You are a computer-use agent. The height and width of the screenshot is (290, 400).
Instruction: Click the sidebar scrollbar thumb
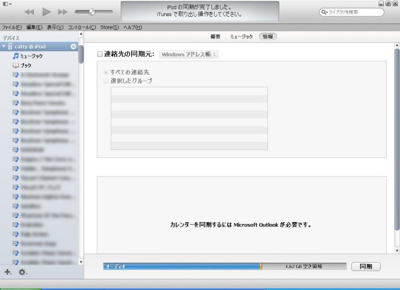pos(81,54)
